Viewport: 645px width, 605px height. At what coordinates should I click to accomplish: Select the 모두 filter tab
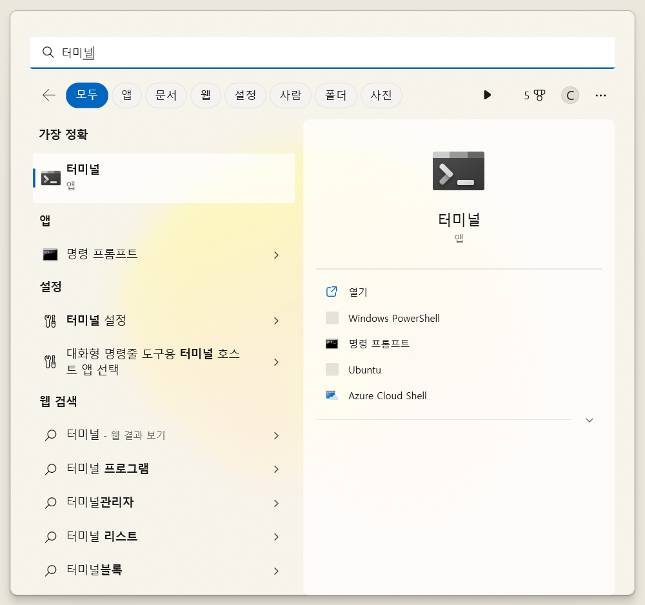(x=87, y=95)
